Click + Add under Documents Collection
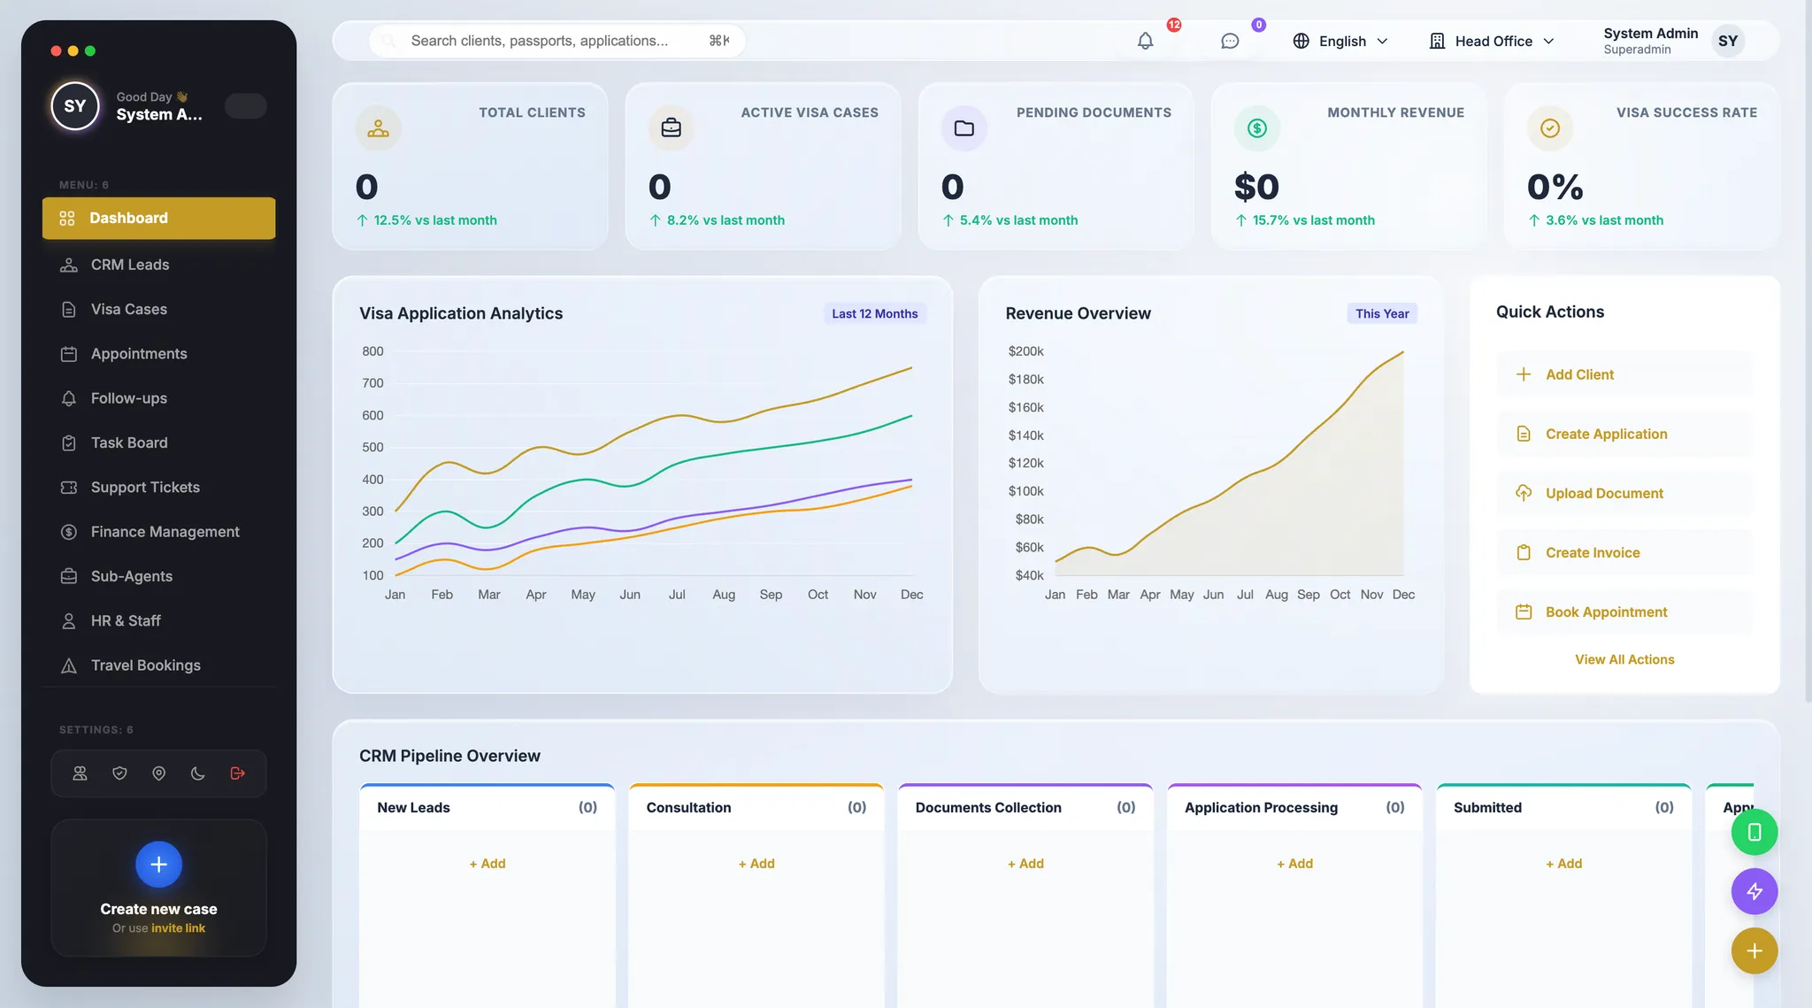 click(1025, 864)
